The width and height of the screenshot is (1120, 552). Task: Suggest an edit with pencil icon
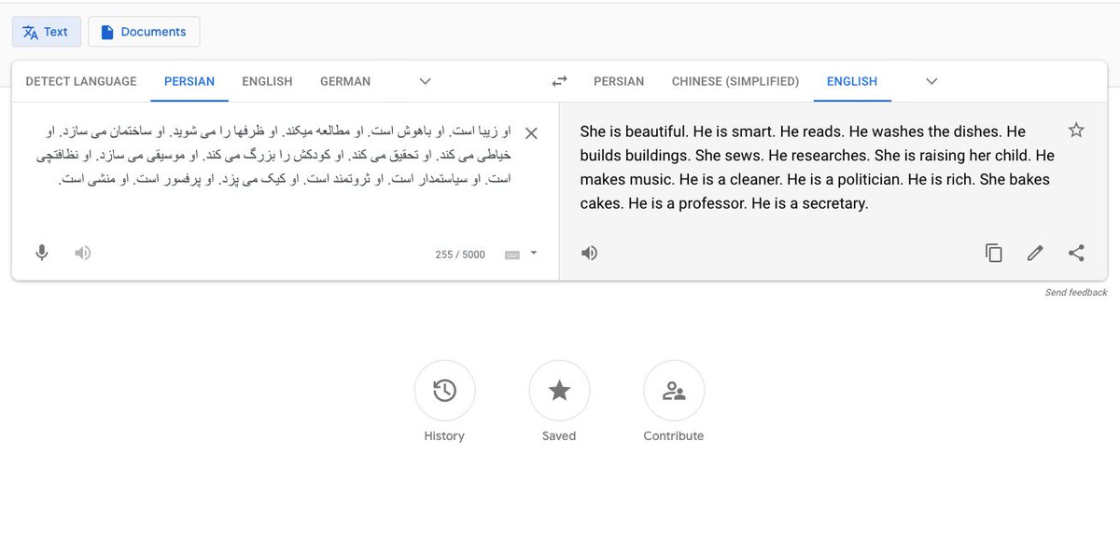1035,253
